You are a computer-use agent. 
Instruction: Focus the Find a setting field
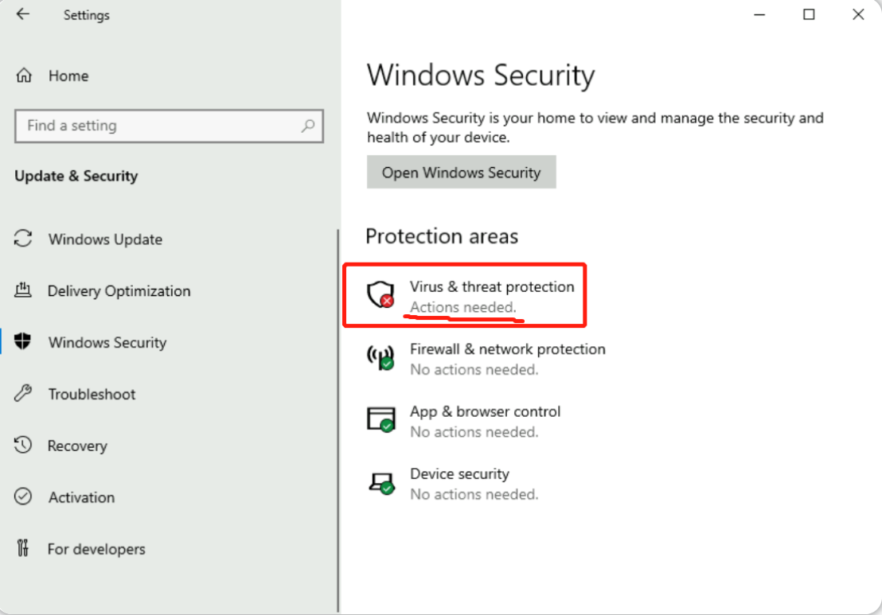pos(169,126)
